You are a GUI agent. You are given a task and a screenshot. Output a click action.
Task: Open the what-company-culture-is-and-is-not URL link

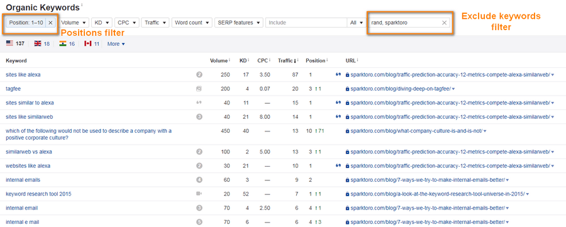coord(416,131)
